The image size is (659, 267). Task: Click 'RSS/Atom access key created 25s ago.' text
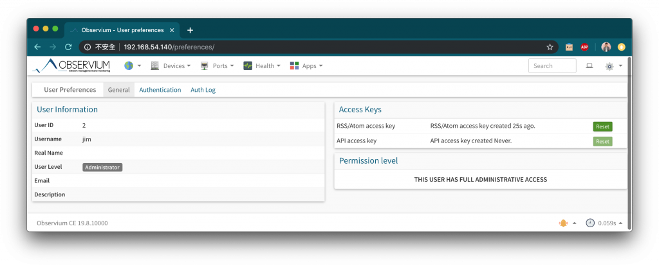[483, 126]
